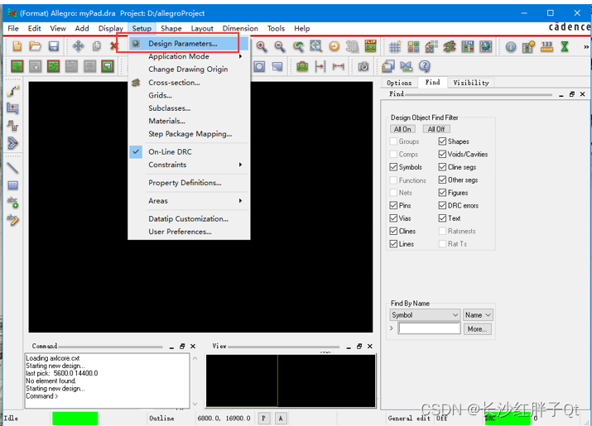The width and height of the screenshot is (592, 426).
Task: Click the Command window scroll up arrow
Action: (x=195, y=358)
